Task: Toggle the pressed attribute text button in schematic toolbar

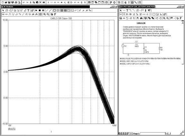Action: pos(121,14)
